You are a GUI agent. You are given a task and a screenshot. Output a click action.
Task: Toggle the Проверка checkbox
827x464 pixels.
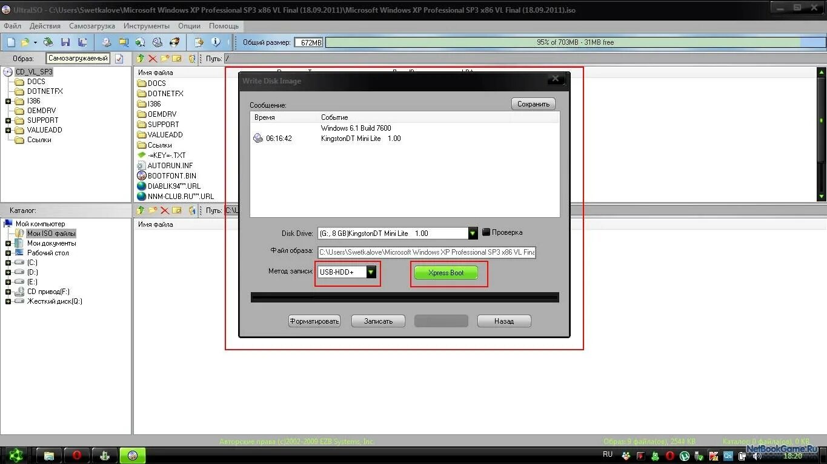click(486, 232)
